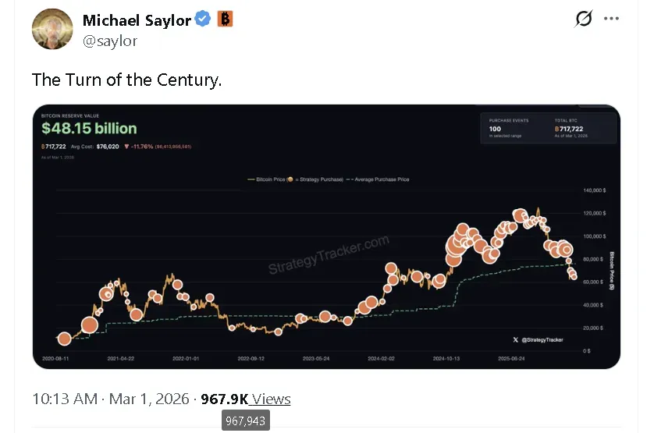
Task: Click the @saylor handle
Action: pyautogui.click(x=110, y=41)
